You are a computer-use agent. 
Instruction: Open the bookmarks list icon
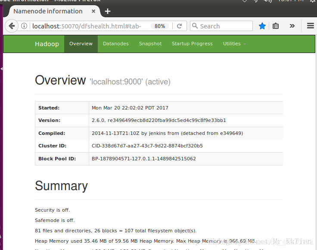[x=276, y=26]
